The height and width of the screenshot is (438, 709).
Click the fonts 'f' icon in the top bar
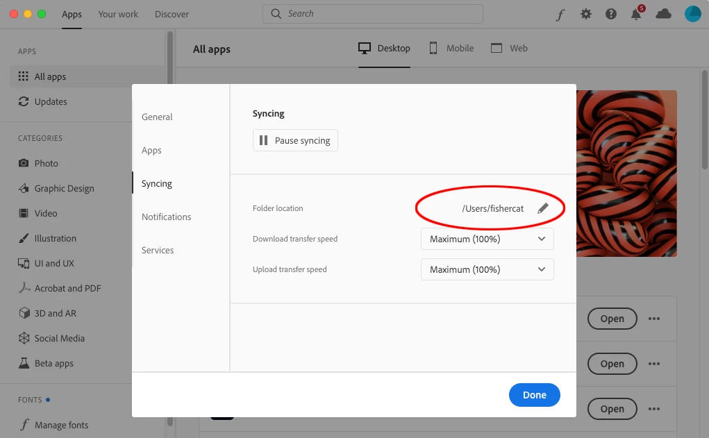[560, 15]
